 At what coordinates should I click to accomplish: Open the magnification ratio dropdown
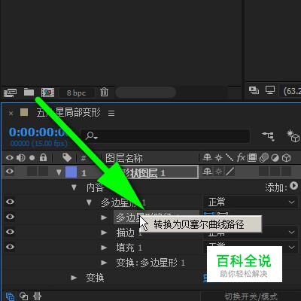(291, 91)
